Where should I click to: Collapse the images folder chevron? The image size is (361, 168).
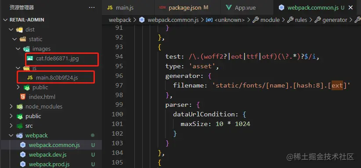point(18,49)
